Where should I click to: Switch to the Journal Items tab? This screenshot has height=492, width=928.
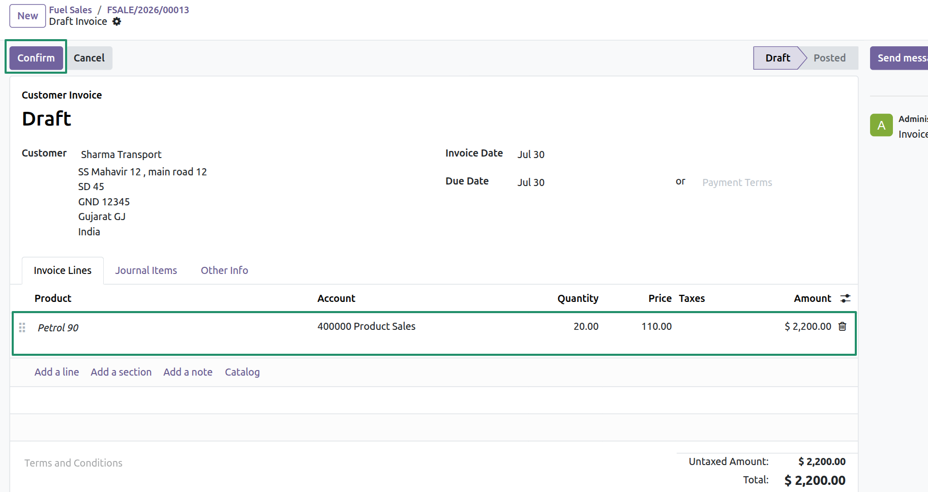point(146,270)
